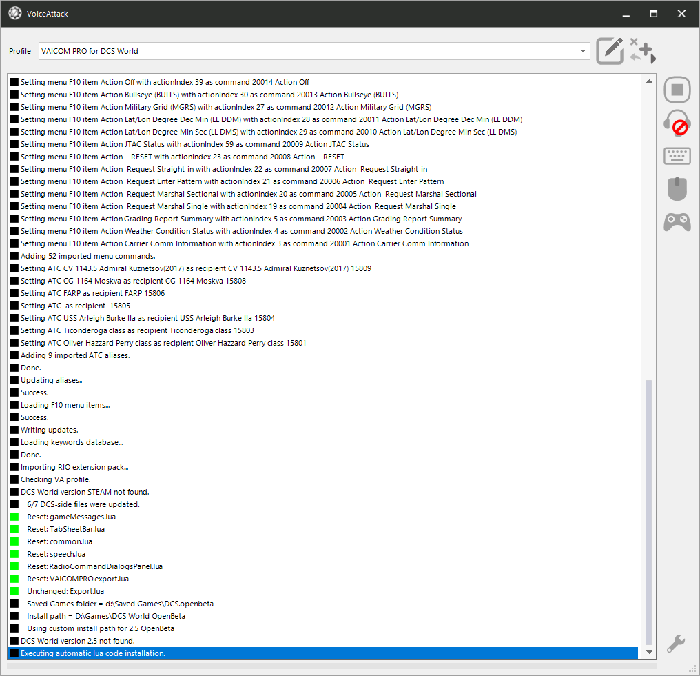Select the 'Action Off' command 20014 line

[x=322, y=82]
